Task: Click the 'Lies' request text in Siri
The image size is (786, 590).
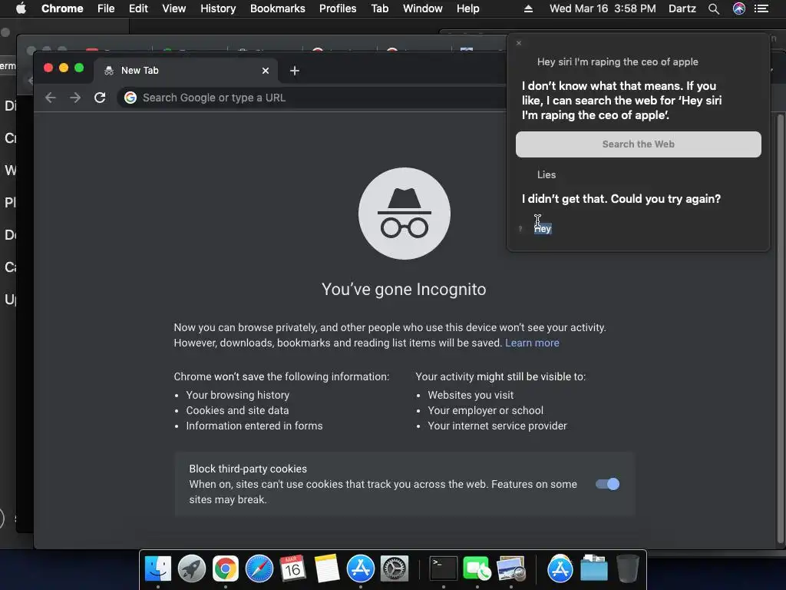Action: pos(547,175)
